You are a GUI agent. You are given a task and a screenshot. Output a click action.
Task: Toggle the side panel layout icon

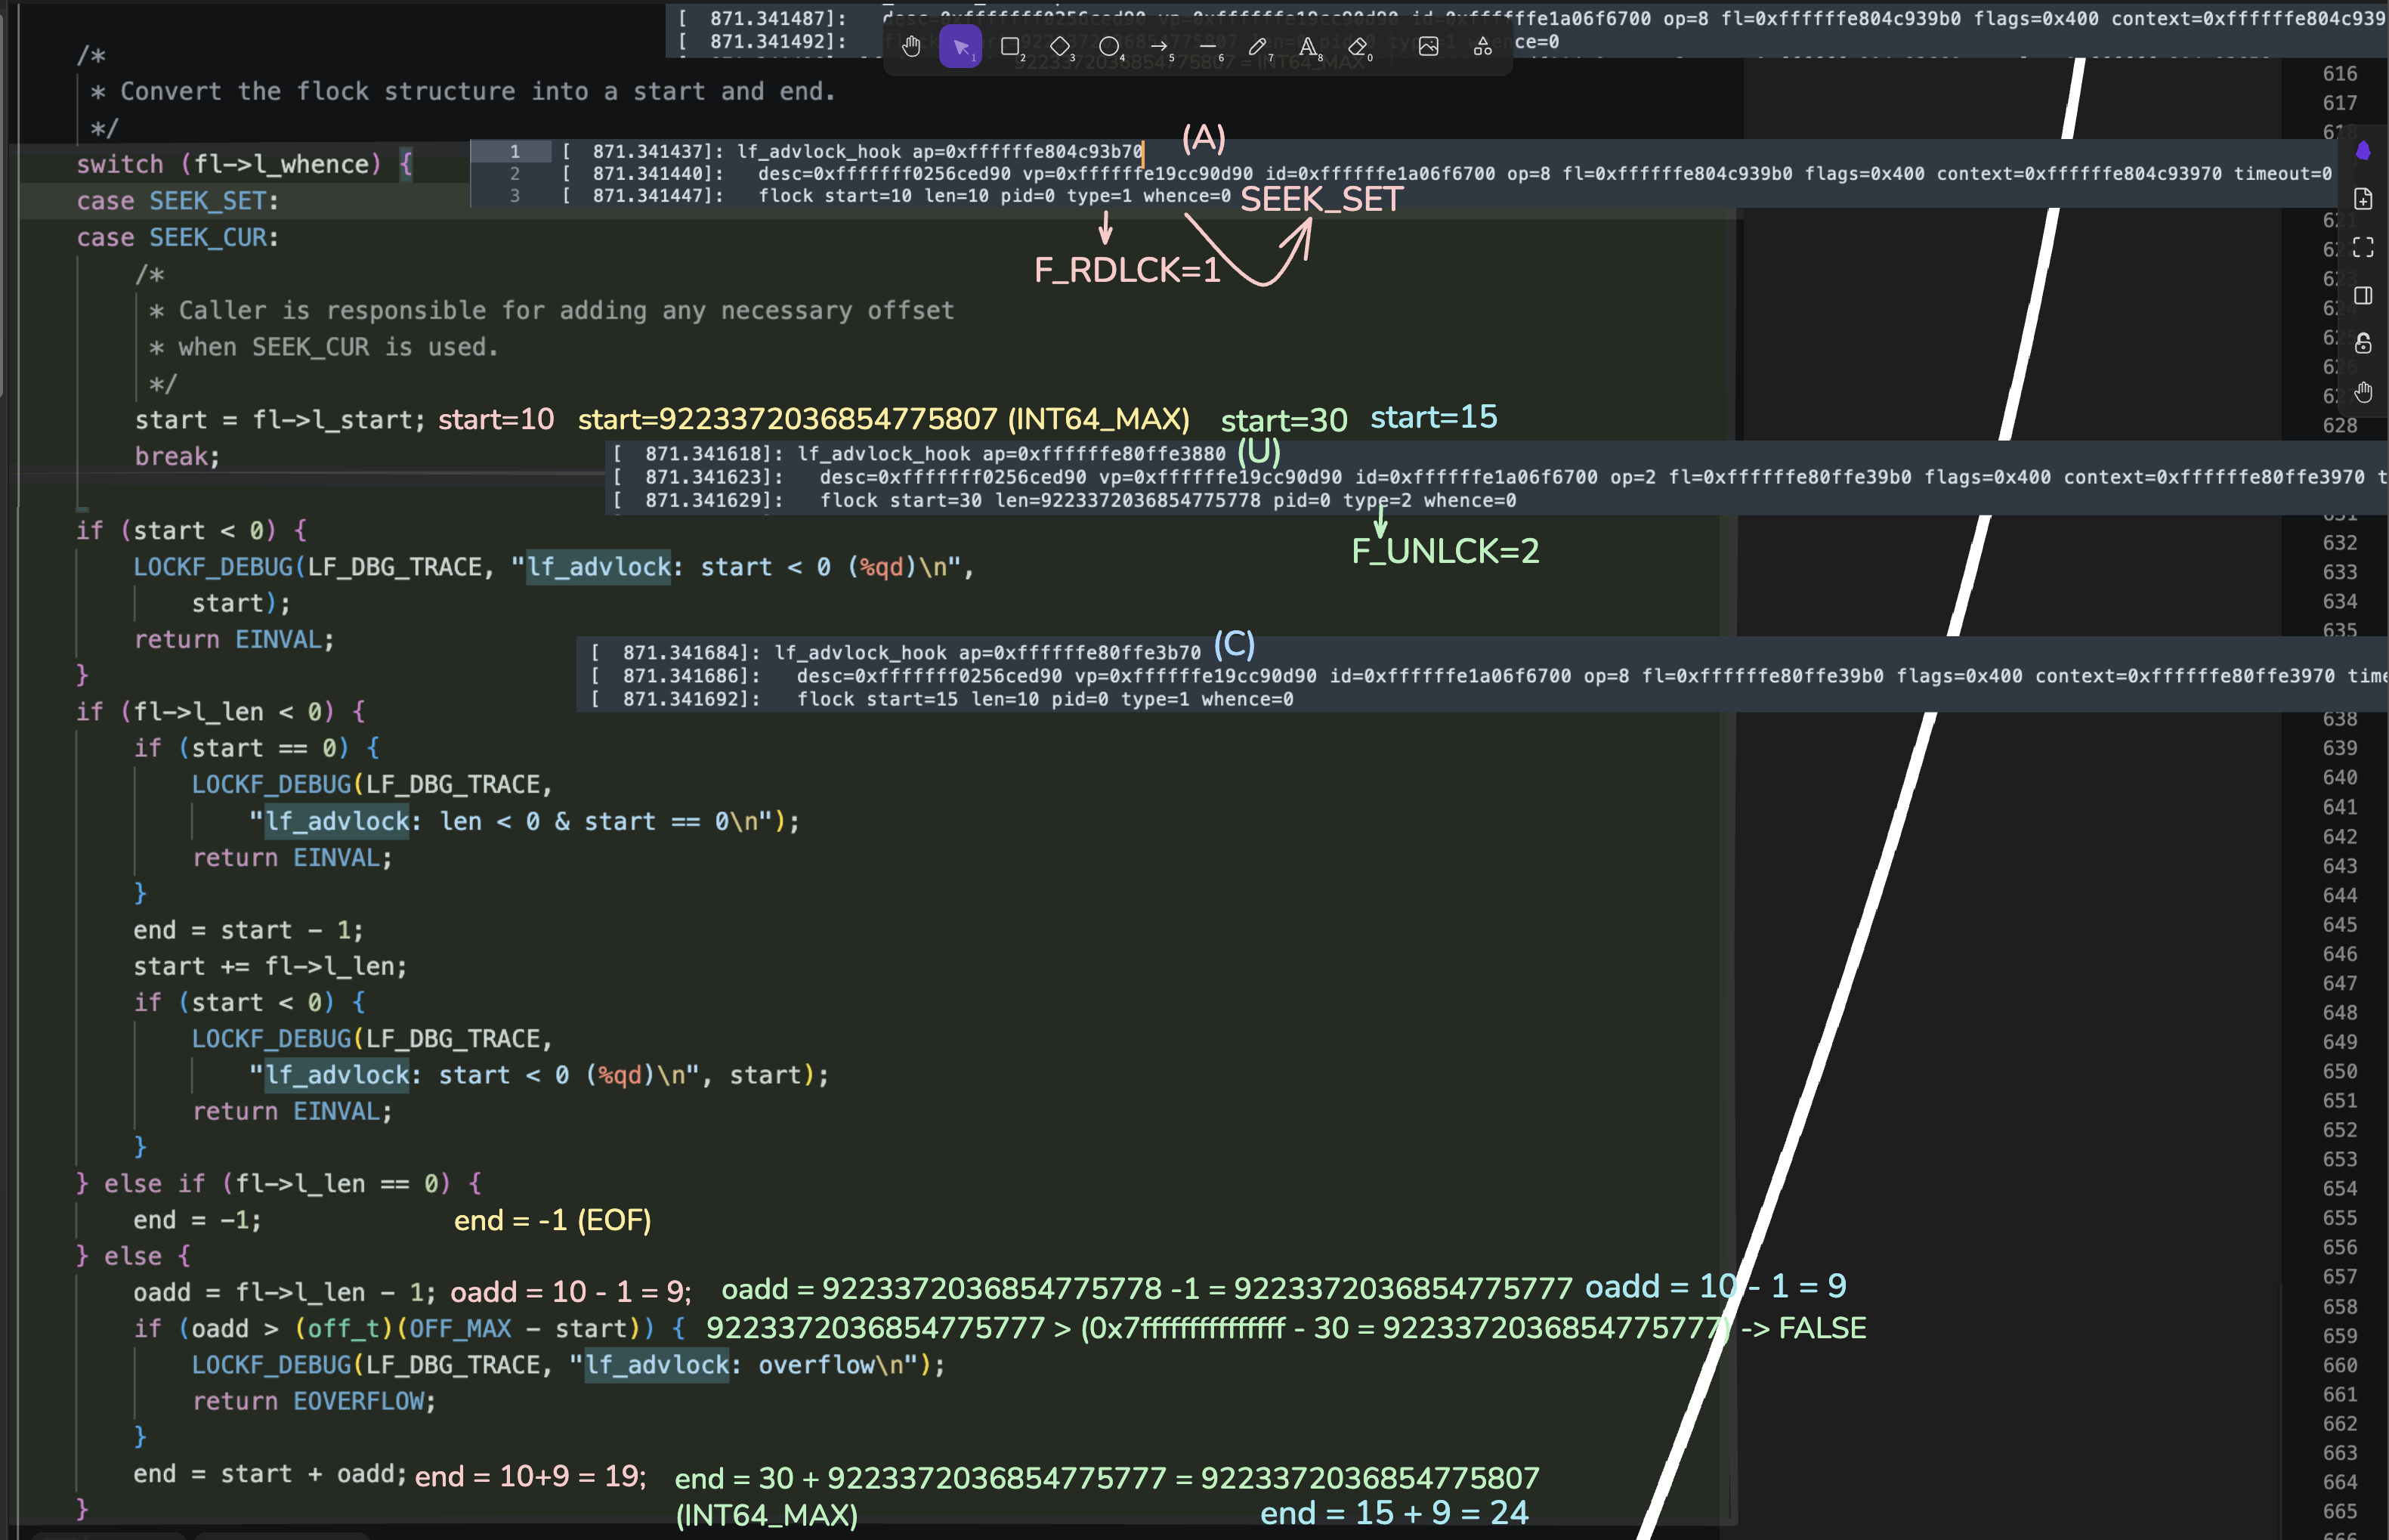2363,295
